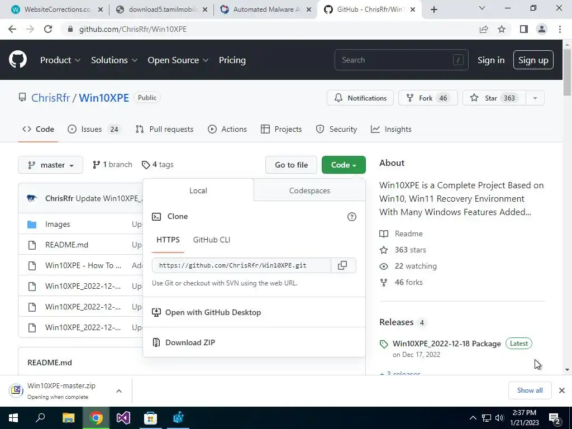This screenshot has width=572, height=429.
Task: Show hidden system tray icons
Action: 473,418
